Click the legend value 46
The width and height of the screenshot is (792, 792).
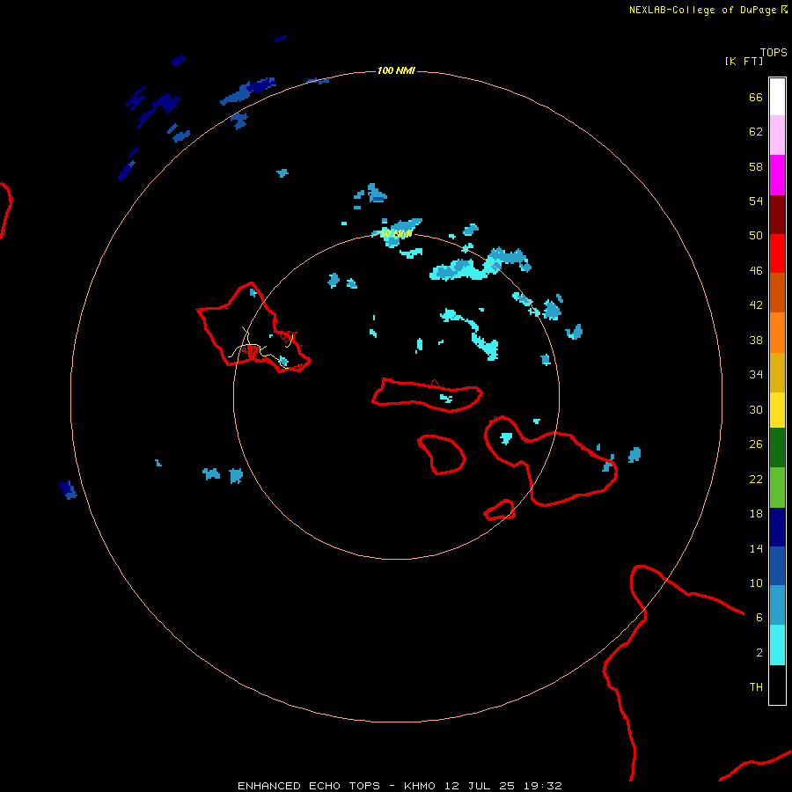point(756,270)
